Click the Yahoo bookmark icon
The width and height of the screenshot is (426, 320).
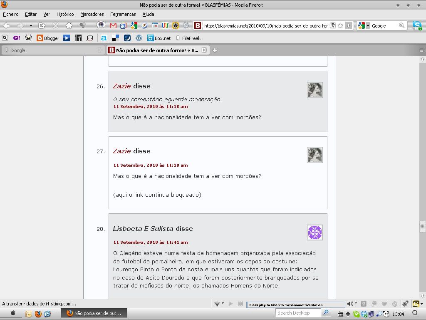click(x=17, y=38)
